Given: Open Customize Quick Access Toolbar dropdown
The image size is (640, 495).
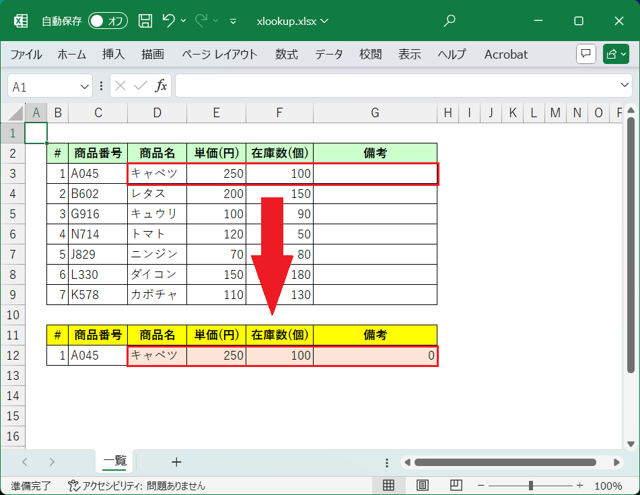Looking at the screenshot, I should 233,21.
